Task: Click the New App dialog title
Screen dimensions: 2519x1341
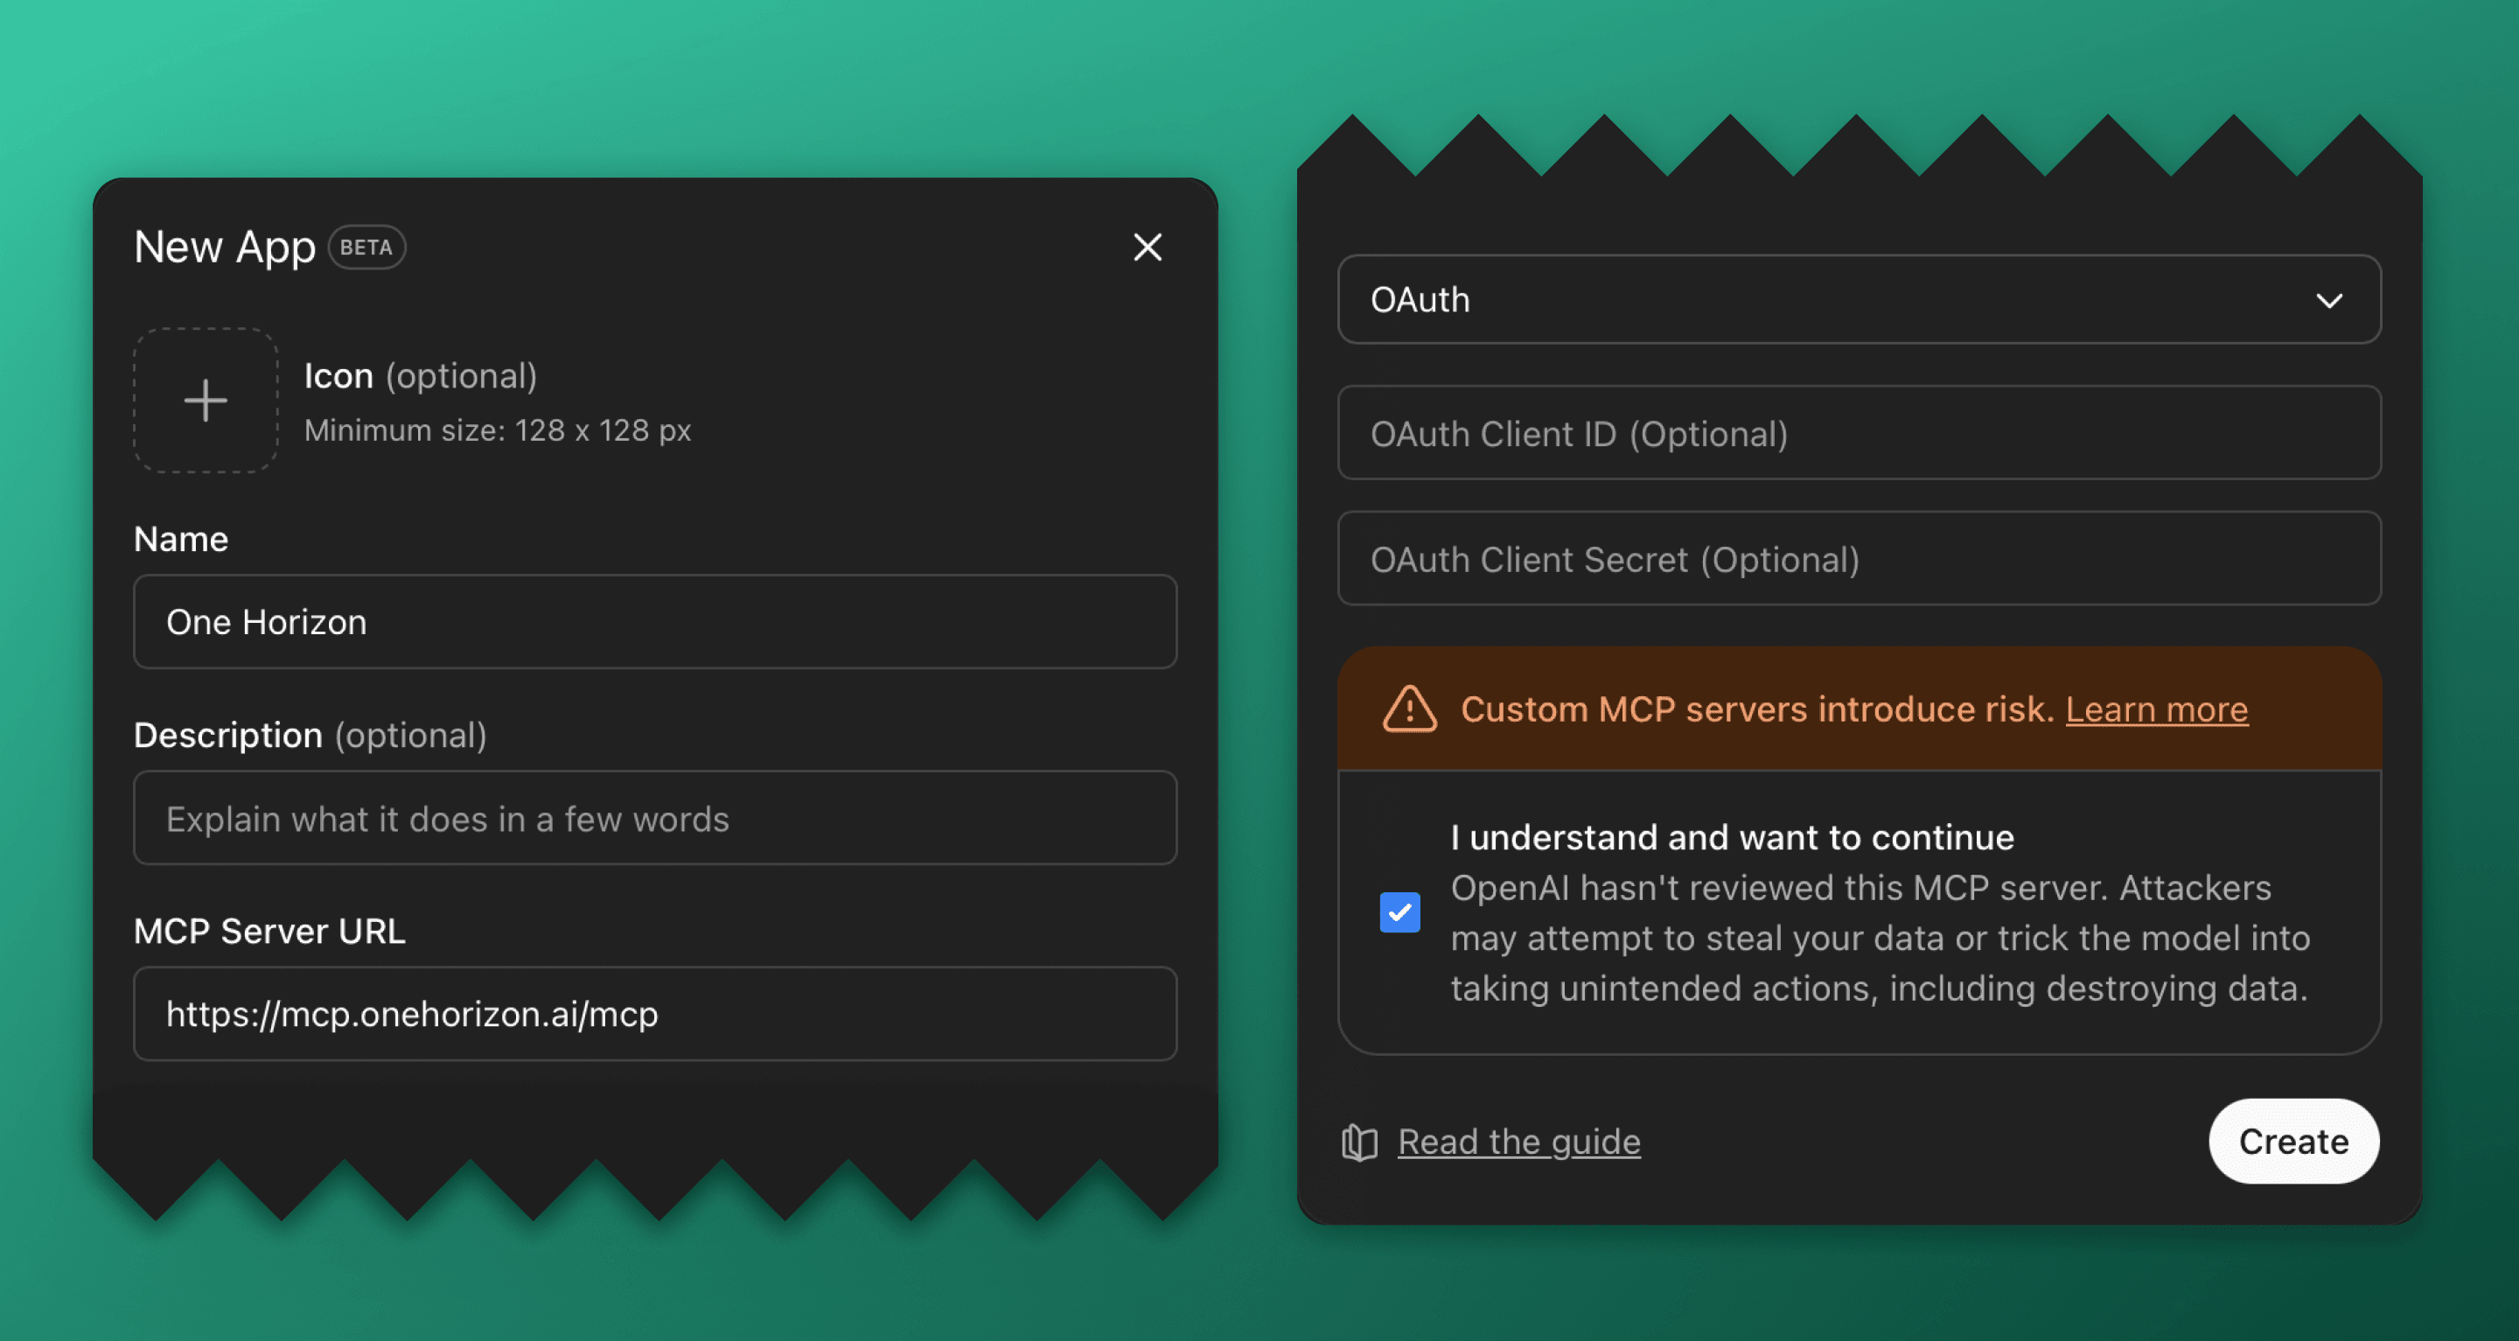Action: 225,248
